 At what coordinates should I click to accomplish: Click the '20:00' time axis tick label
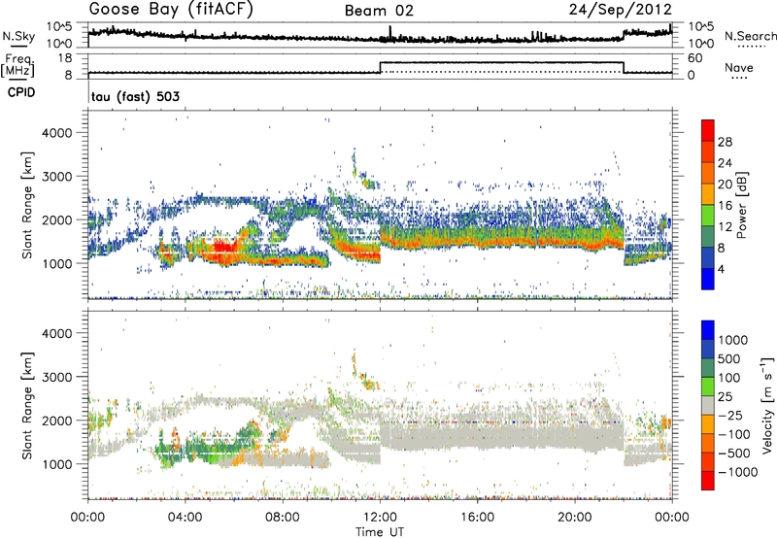point(575,518)
